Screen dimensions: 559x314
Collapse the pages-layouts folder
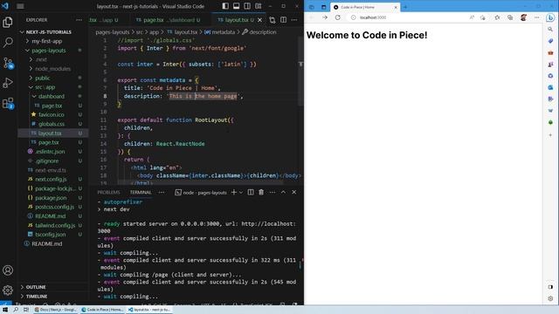point(53,51)
